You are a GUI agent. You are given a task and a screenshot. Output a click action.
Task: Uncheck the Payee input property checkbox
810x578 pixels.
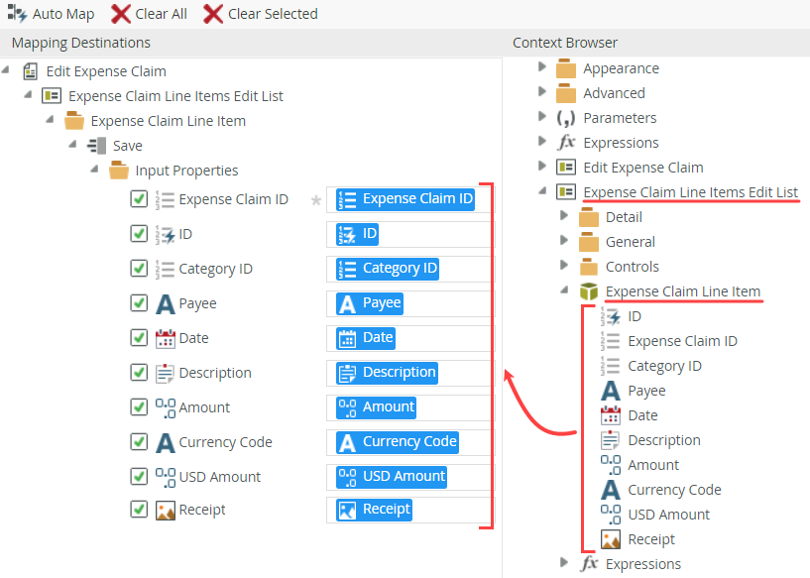click(x=139, y=302)
